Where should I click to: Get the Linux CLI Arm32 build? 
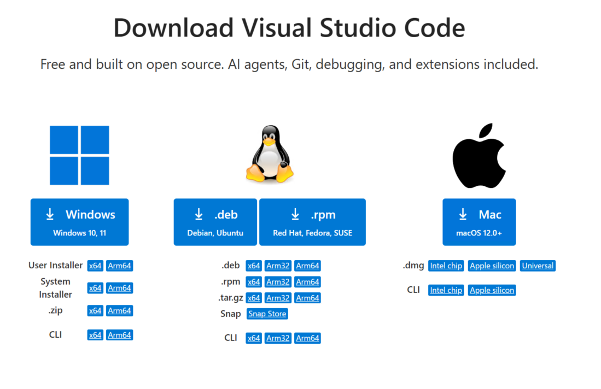[x=278, y=338]
